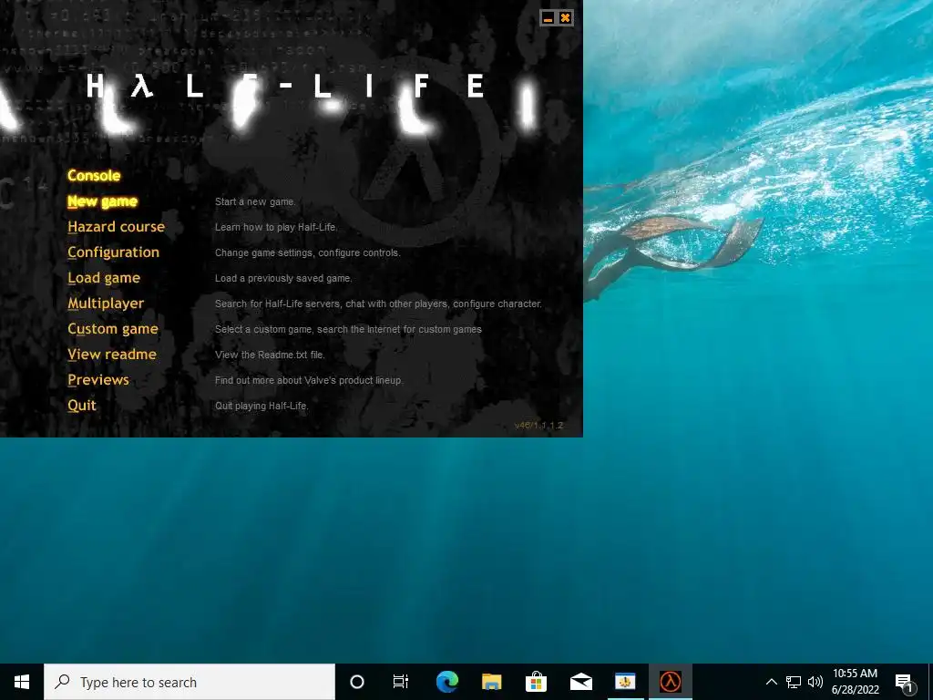Click 'Quit playing Half-Life.' text

click(x=261, y=406)
